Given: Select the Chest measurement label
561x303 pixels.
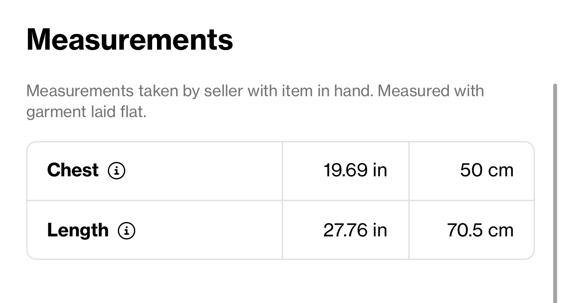Looking at the screenshot, I should coord(73,170).
